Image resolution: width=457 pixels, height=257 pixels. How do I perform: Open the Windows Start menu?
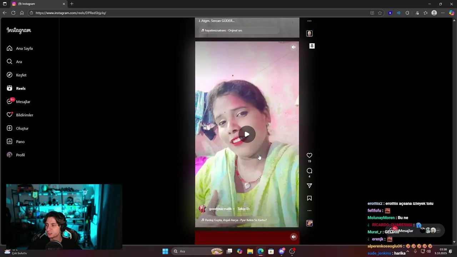pyautogui.click(x=165, y=251)
